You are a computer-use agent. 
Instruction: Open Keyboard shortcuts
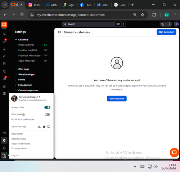21,144
